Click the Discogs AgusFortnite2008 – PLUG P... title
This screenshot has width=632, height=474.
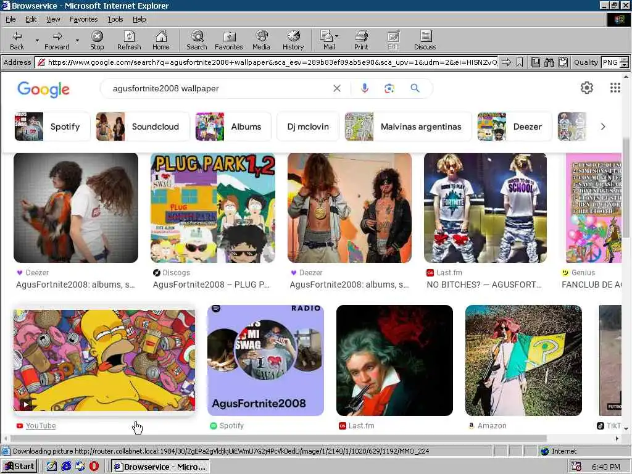(211, 285)
